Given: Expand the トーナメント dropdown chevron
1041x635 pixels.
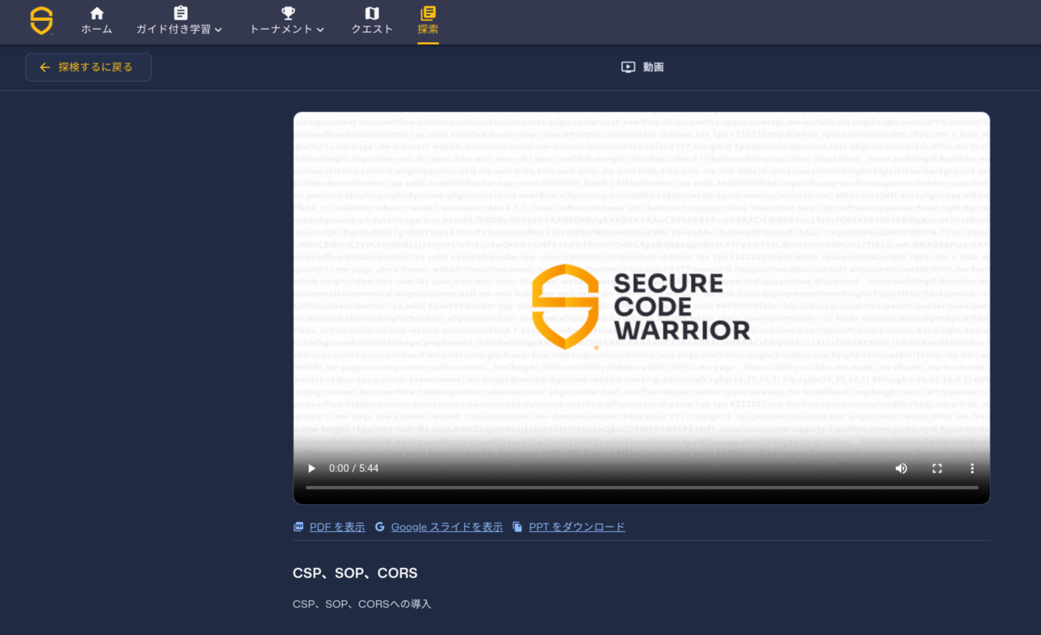Looking at the screenshot, I should pyautogui.click(x=320, y=30).
